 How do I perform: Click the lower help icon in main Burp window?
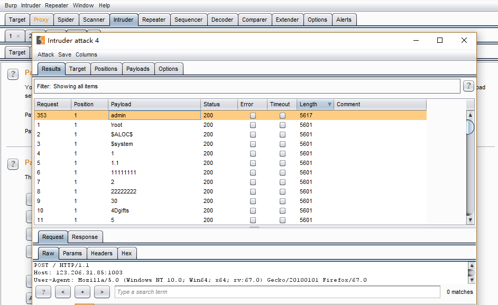[13, 164]
